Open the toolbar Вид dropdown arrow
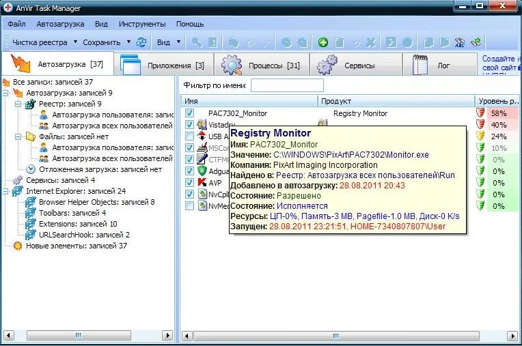522x346 pixels. (178, 42)
